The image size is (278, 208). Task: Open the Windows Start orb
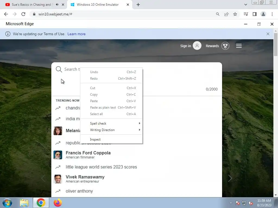click(7, 203)
